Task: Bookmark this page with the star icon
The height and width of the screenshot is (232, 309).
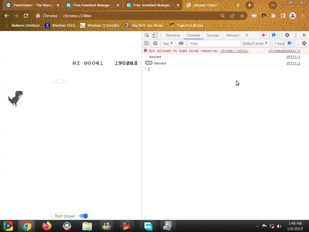Action: (x=242, y=16)
